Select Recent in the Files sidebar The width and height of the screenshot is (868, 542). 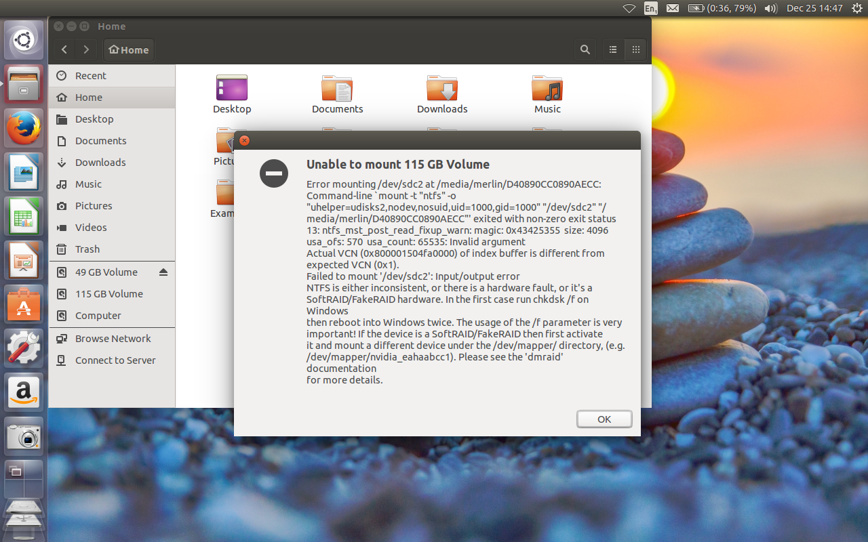[112, 76]
